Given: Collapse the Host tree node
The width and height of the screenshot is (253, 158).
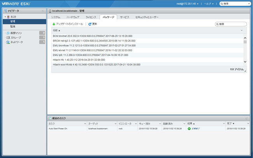Looking at the screenshot, I should pyautogui.click(x=5, y=17).
